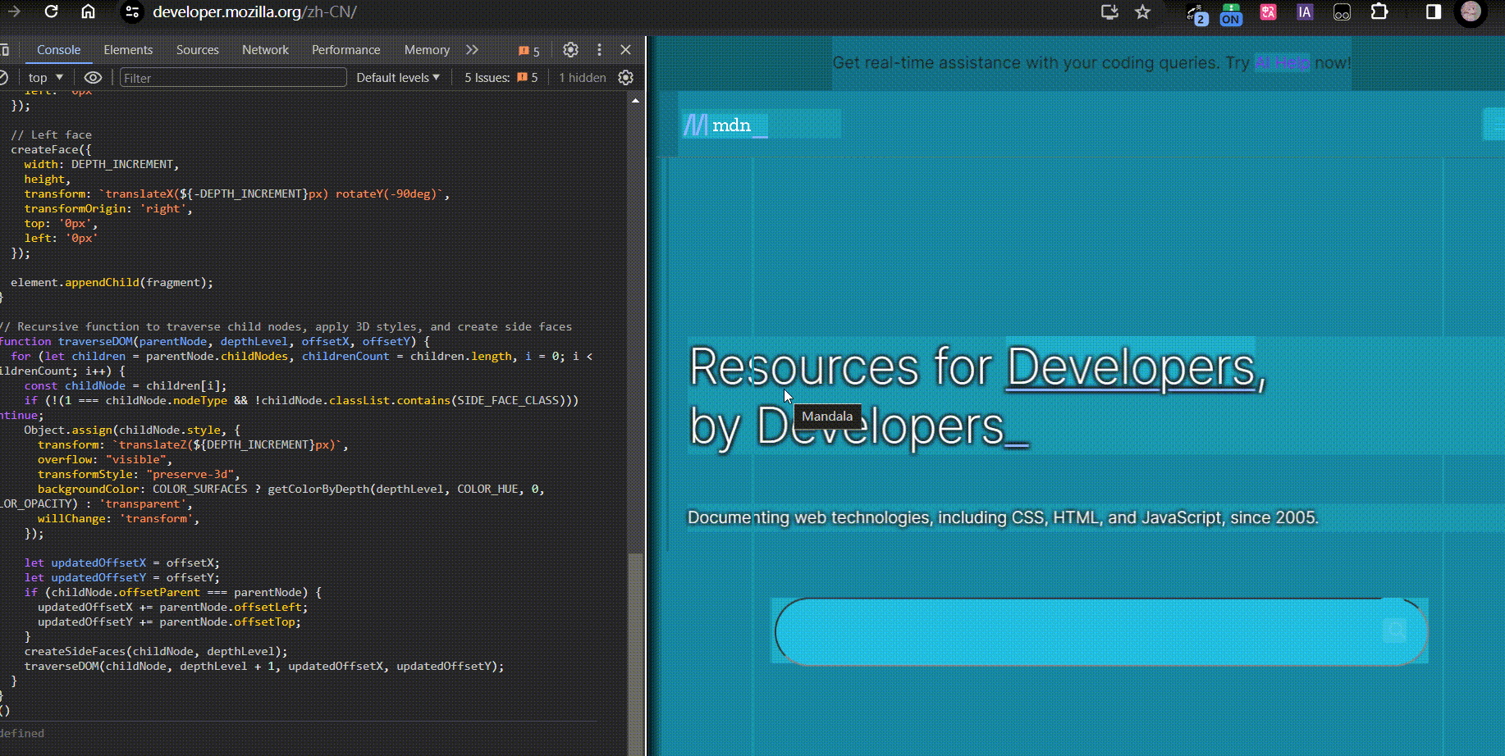View site information for developer.mozilla.org
The image size is (1505, 756).
click(131, 11)
